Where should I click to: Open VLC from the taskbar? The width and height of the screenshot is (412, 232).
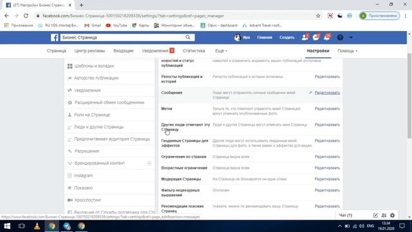[x=37, y=226]
